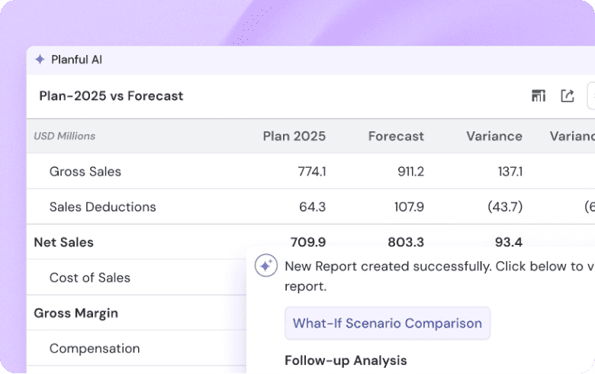Click Net Sales forecast value 803.3

406,242
